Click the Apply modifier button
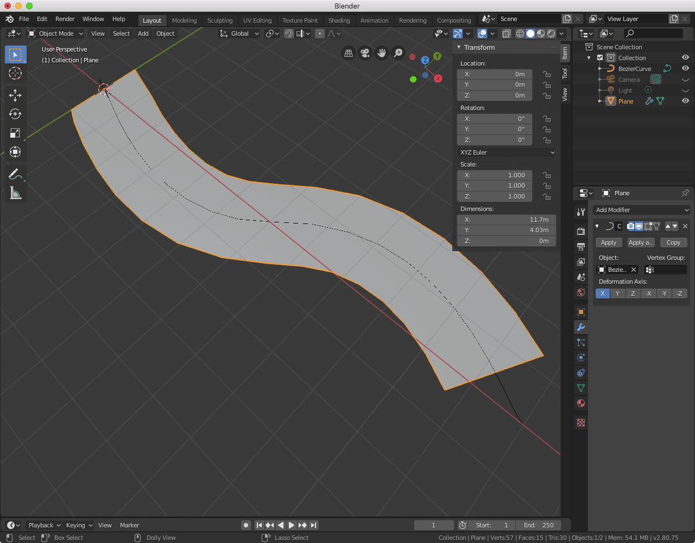The image size is (695, 543). 609,243
